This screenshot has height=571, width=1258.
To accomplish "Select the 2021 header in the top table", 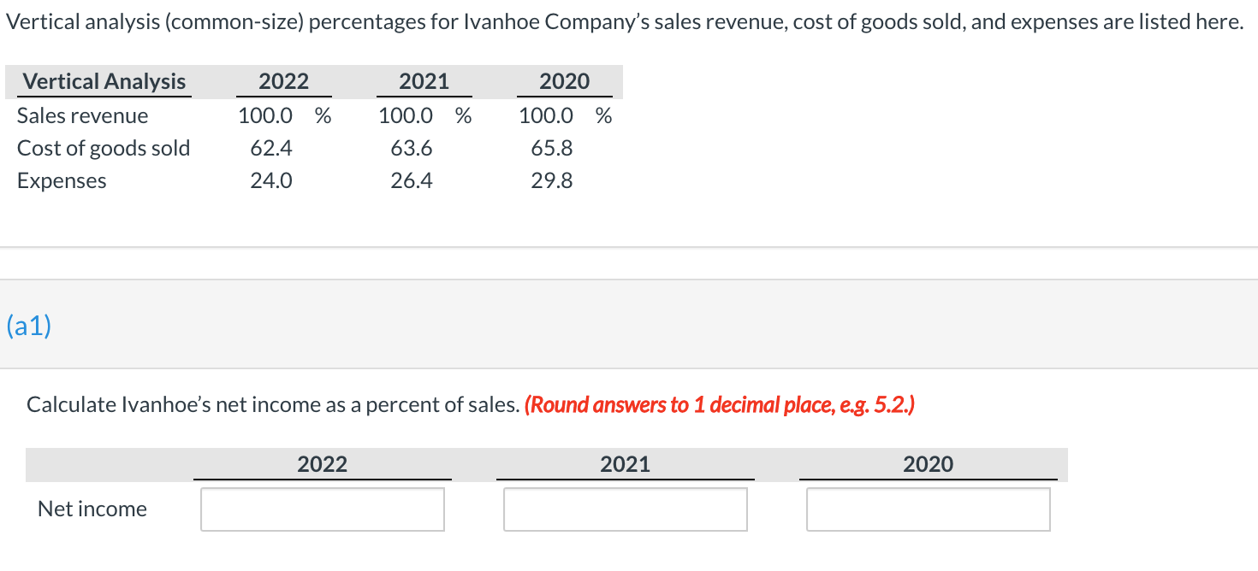I will 424,81.
